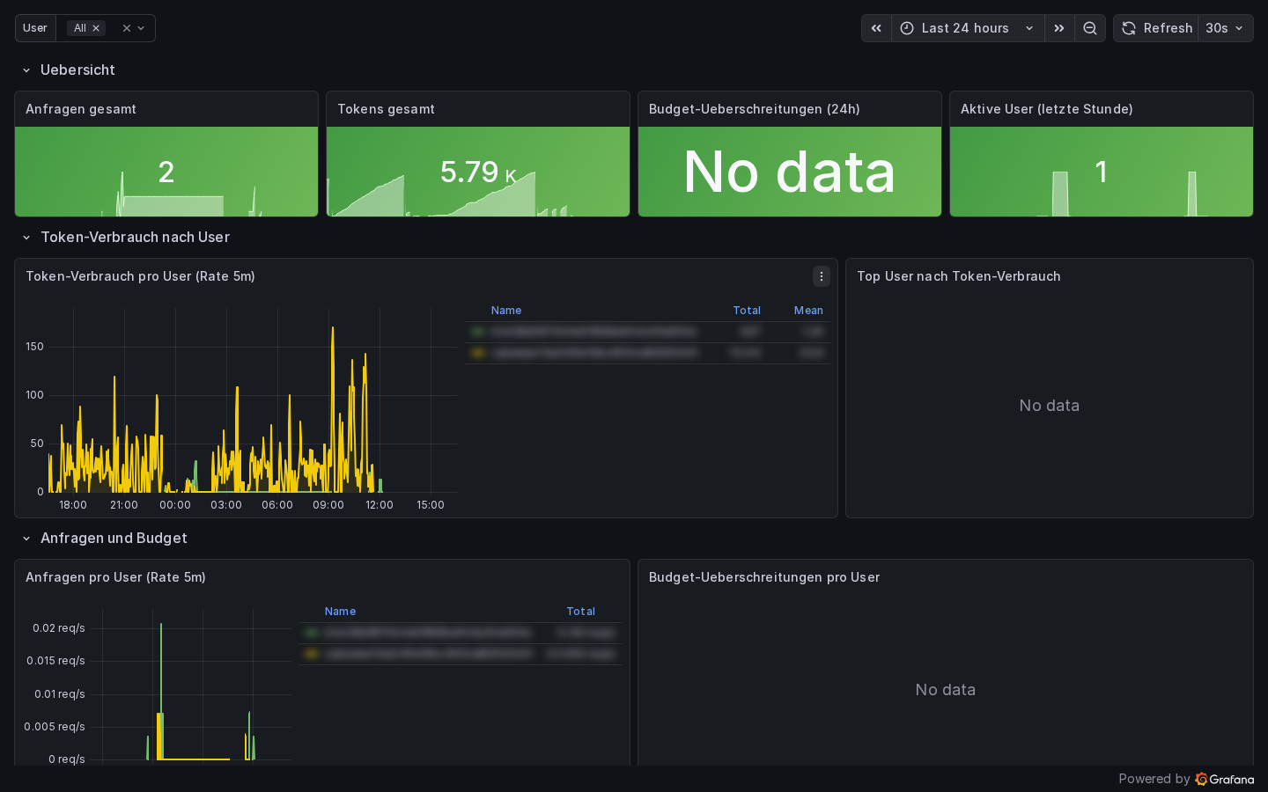Clear the User variable selection
The width and height of the screenshot is (1268, 792).
pyautogui.click(x=127, y=28)
